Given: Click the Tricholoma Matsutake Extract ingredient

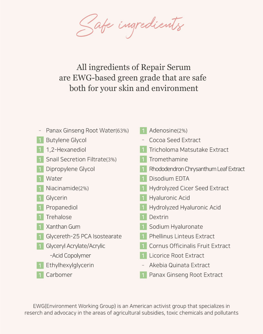Looking at the screenshot, I should click(189, 150).
